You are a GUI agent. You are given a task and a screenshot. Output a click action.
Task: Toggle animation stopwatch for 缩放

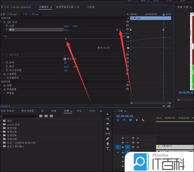point(7,30)
